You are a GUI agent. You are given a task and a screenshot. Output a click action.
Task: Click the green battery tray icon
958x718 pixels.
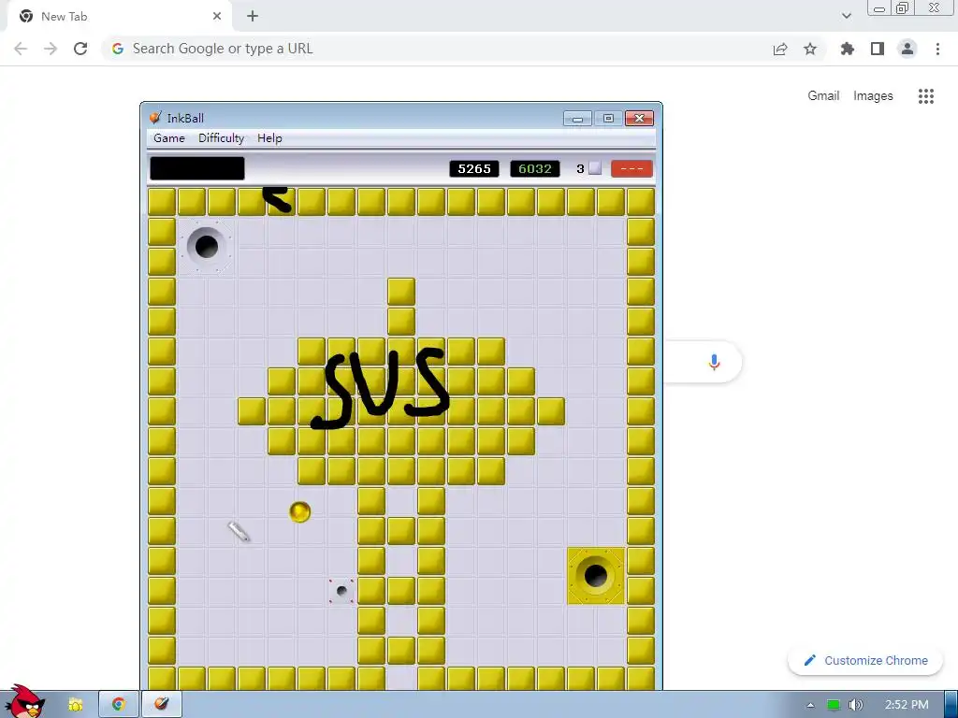click(834, 705)
